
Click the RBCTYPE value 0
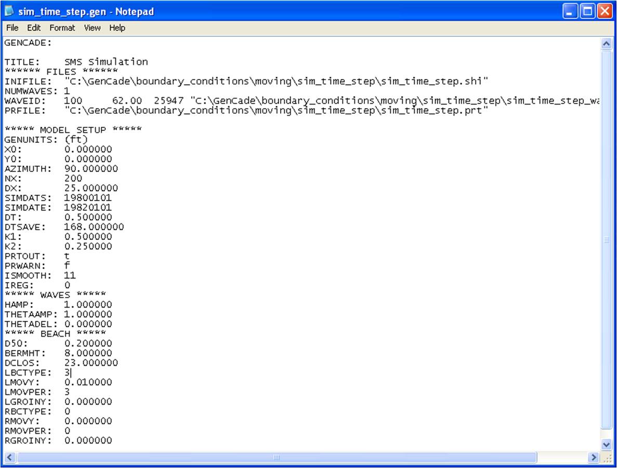(67, 411)
